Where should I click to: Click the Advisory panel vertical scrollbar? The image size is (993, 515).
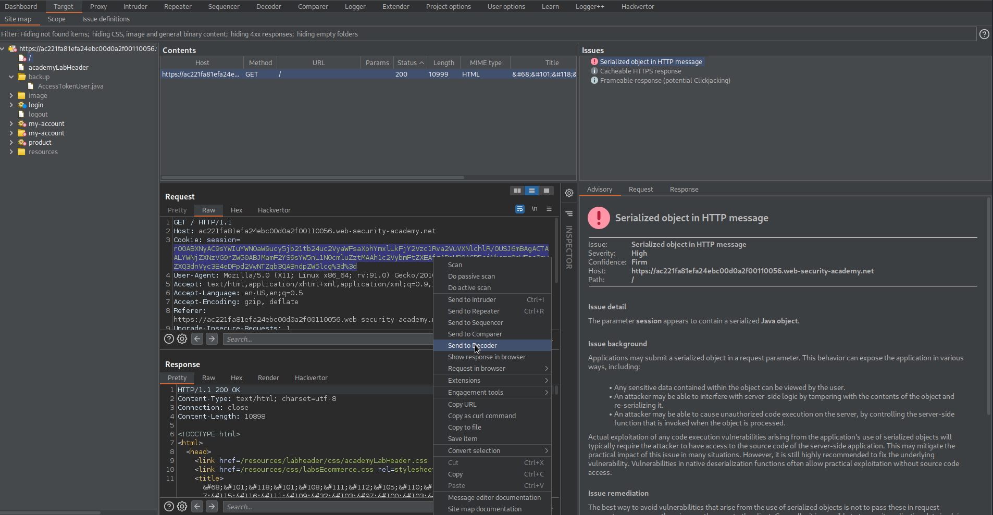pos(988,306)
